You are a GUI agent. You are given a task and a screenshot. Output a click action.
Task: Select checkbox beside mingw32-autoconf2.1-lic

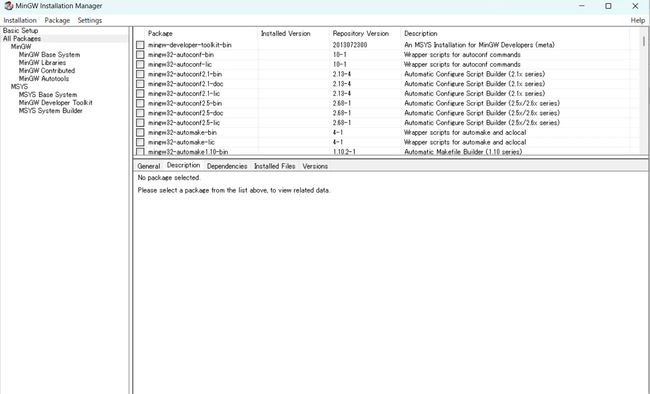[x=140, y=94]
